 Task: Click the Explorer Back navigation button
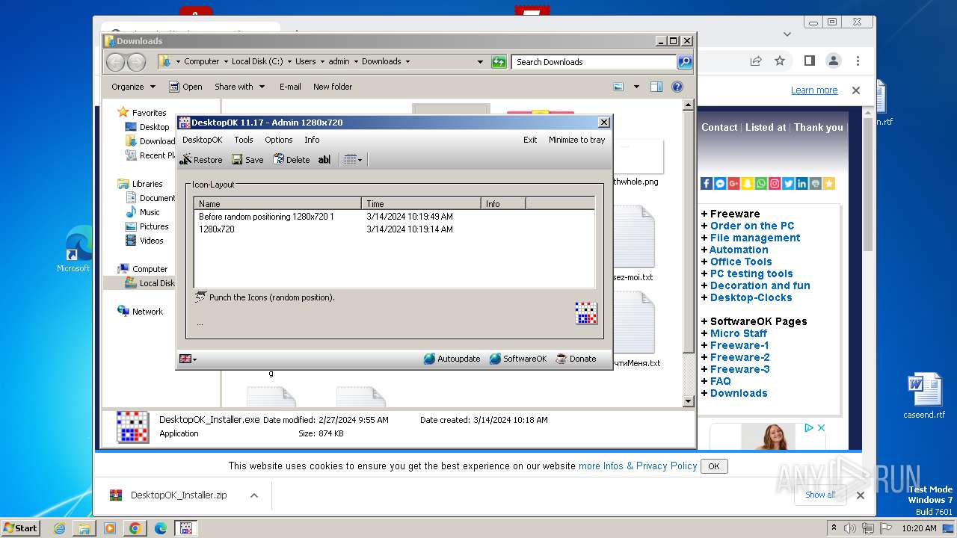115,62
